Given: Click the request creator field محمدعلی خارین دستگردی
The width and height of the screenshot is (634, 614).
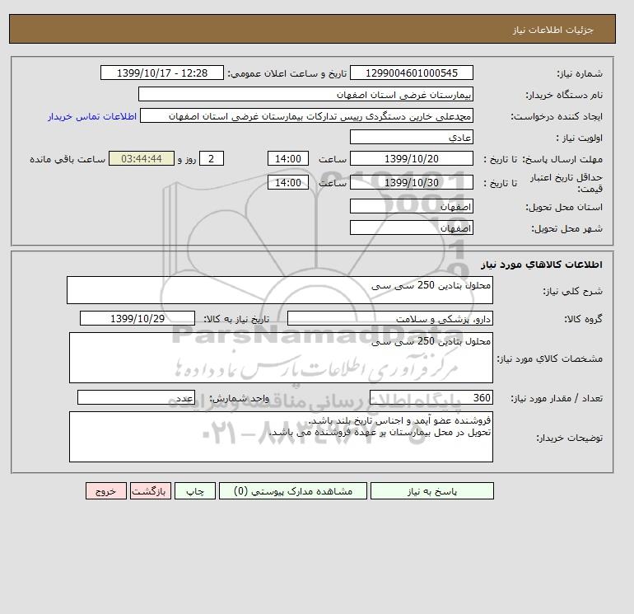Looking at the screenshot, I should 306,115.
